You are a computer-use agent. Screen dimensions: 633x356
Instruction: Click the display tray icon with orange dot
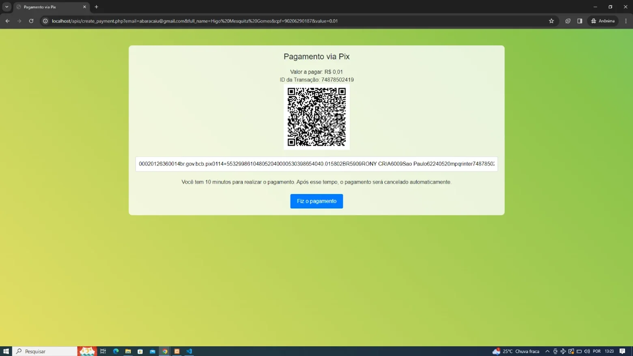point(571,351)
